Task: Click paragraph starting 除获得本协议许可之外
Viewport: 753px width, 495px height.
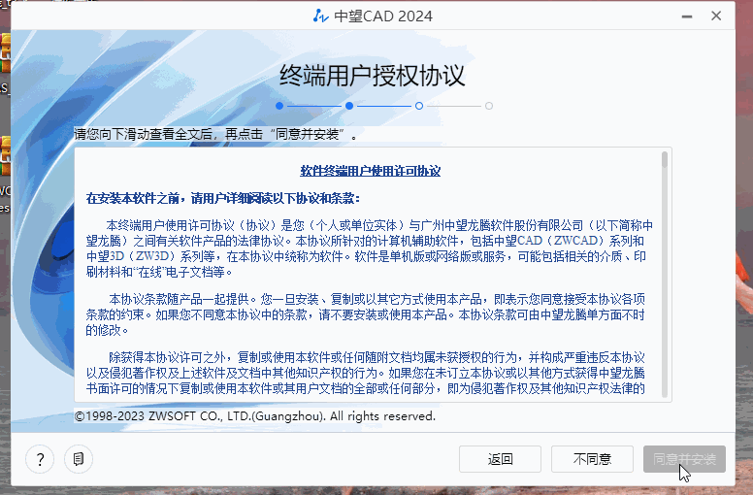Action: tap(366, 373)
